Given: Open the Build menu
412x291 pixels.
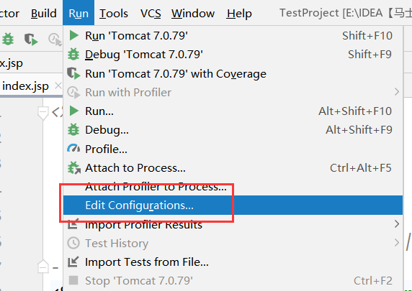Looking at the screenshot, I should click(x=44, y=13).
